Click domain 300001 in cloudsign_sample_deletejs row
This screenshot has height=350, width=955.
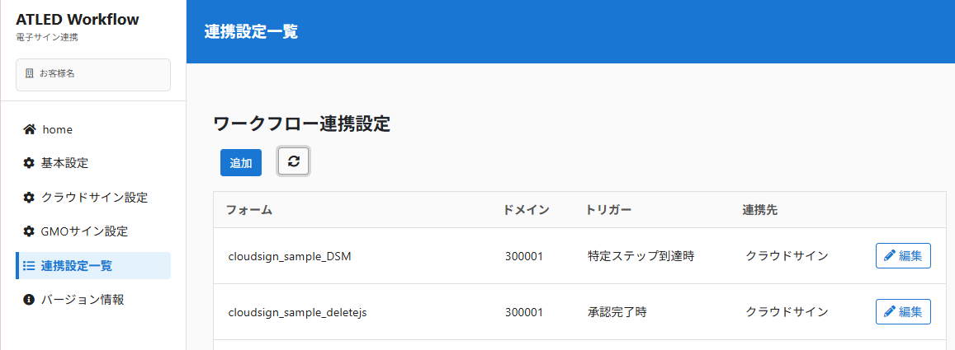pyautogui.click(x=524, y=312)
